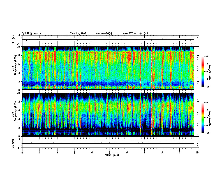Image resolution: width=222 pixels, height=171 pixels.
Task: Click the "-6" label on ch.1 color bar
Action: [207, 56]
